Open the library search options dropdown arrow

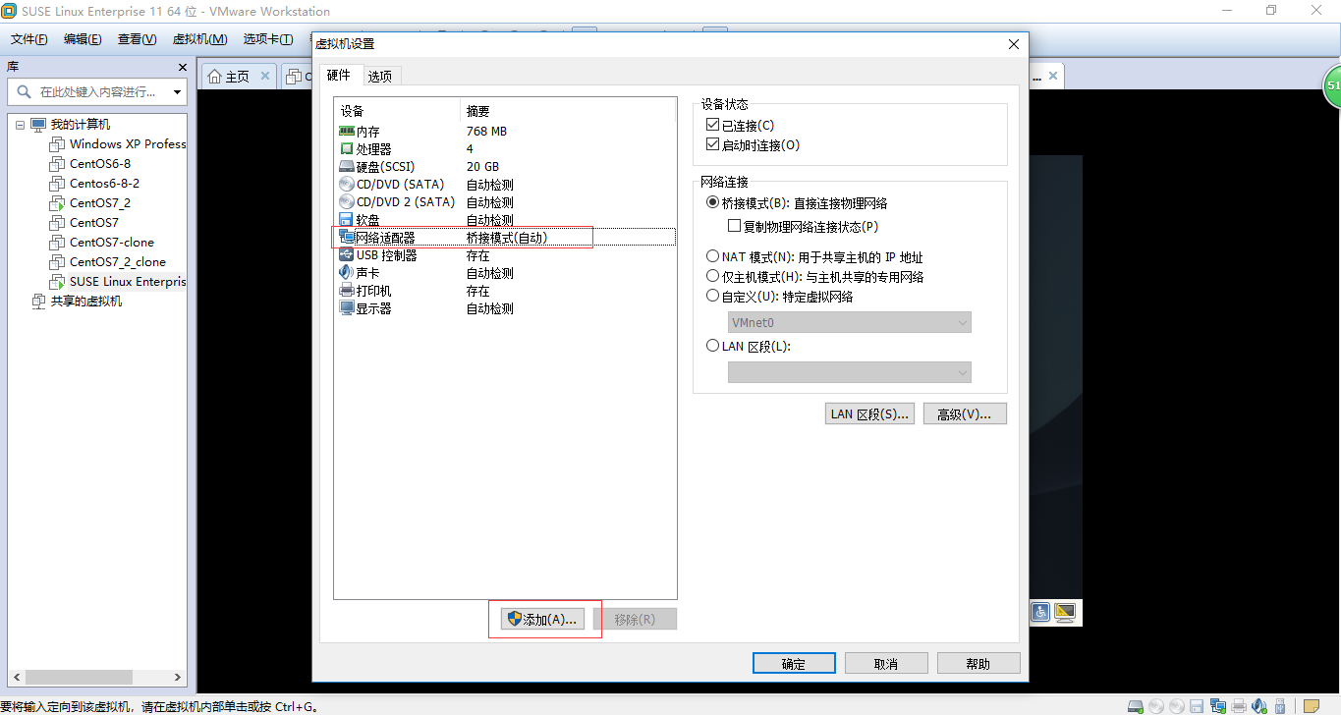pyautogui.click(x=178, y=91)
